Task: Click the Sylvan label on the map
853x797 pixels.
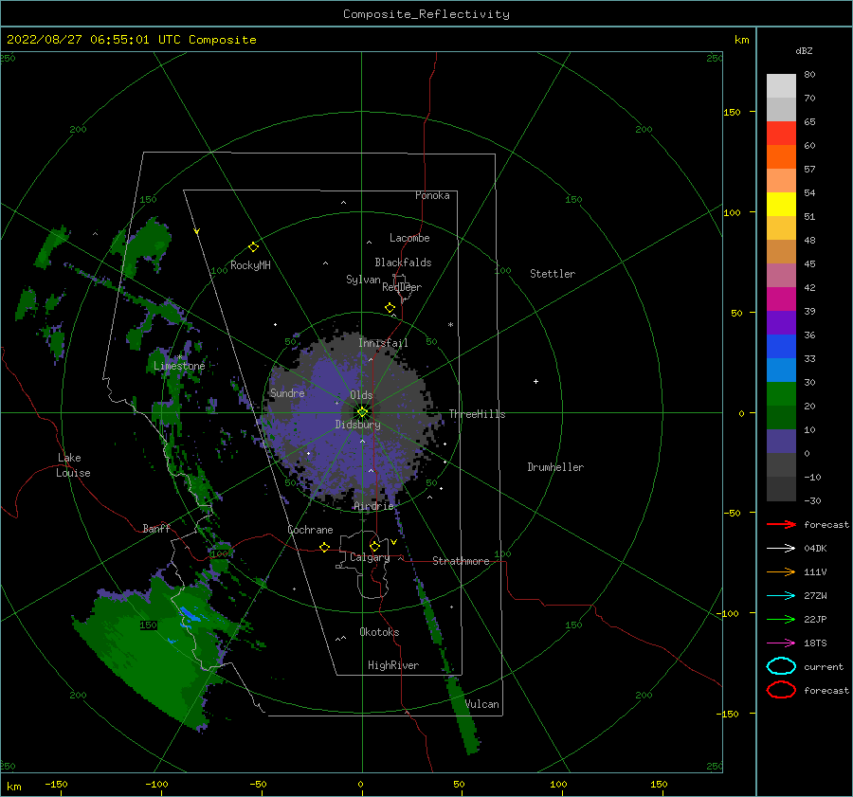Action: click(363, 280)
